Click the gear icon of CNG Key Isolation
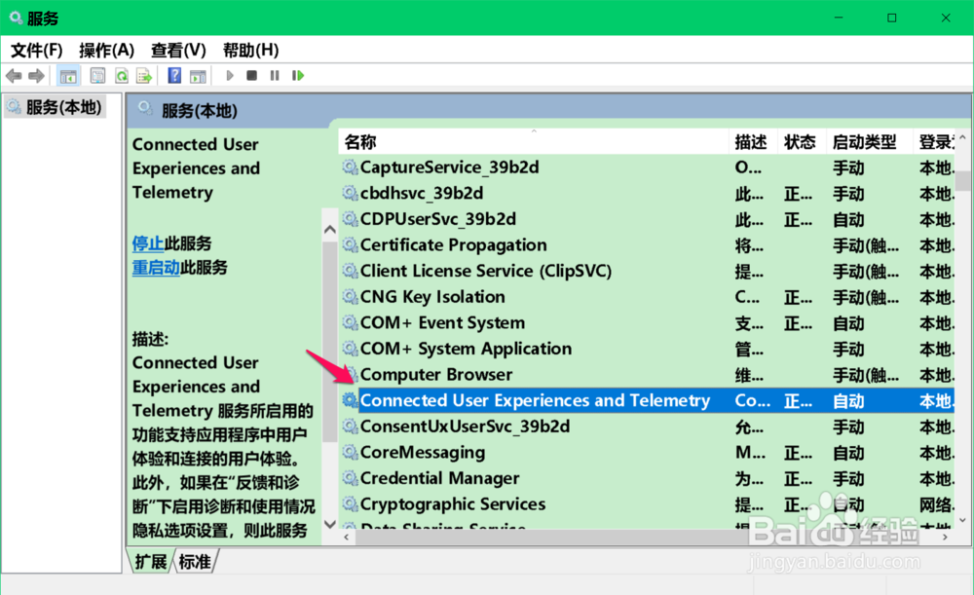Image resolution: width=974 pixels, height=595 pixels. click(351, 297)
